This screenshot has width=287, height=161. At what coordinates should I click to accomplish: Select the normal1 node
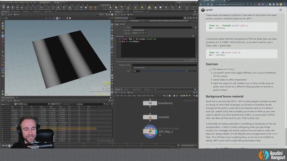(150, 117)
